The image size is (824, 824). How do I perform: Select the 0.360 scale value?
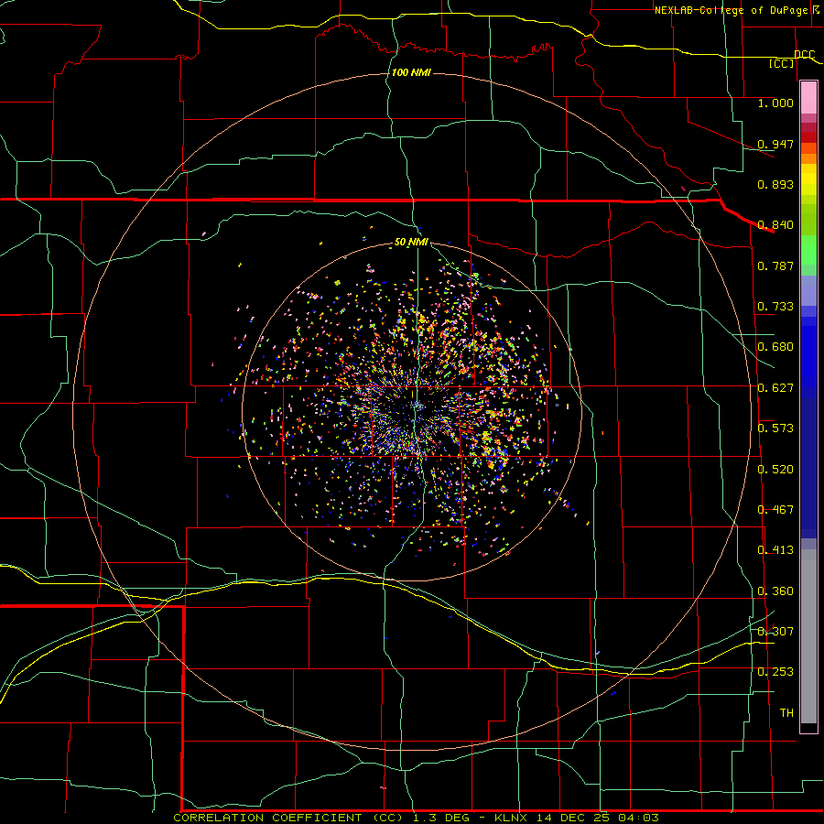[775, 591]
